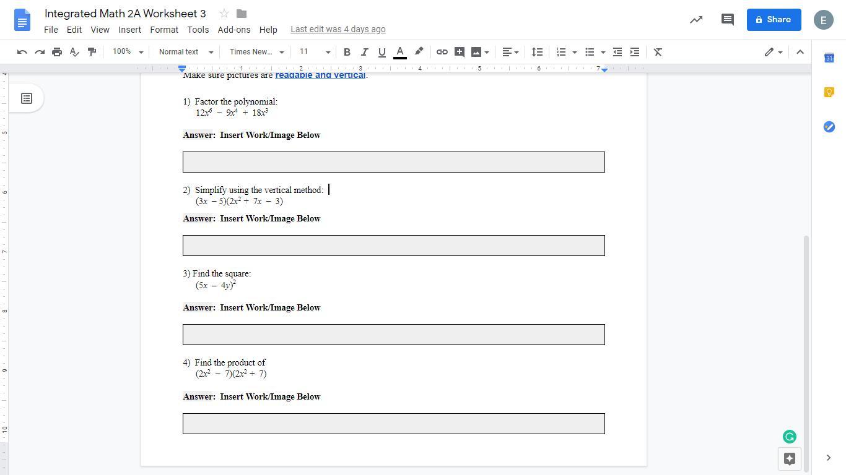The width and height of the screenshot is (846, 475).
Task: Open the Google account avatar E
Action: (x=824, y=20)
